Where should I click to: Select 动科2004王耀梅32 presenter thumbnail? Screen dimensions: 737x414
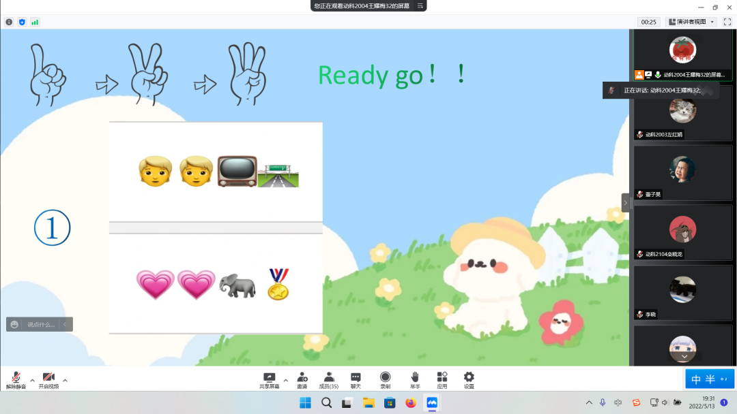pos(683,54)
